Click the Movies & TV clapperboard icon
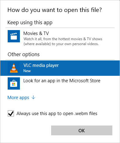Screen dimensions: 120x143 (x=14, y=36)
